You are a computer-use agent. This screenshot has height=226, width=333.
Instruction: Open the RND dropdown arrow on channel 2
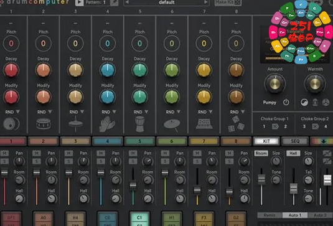pyautogui.click(x=50, y=111)
